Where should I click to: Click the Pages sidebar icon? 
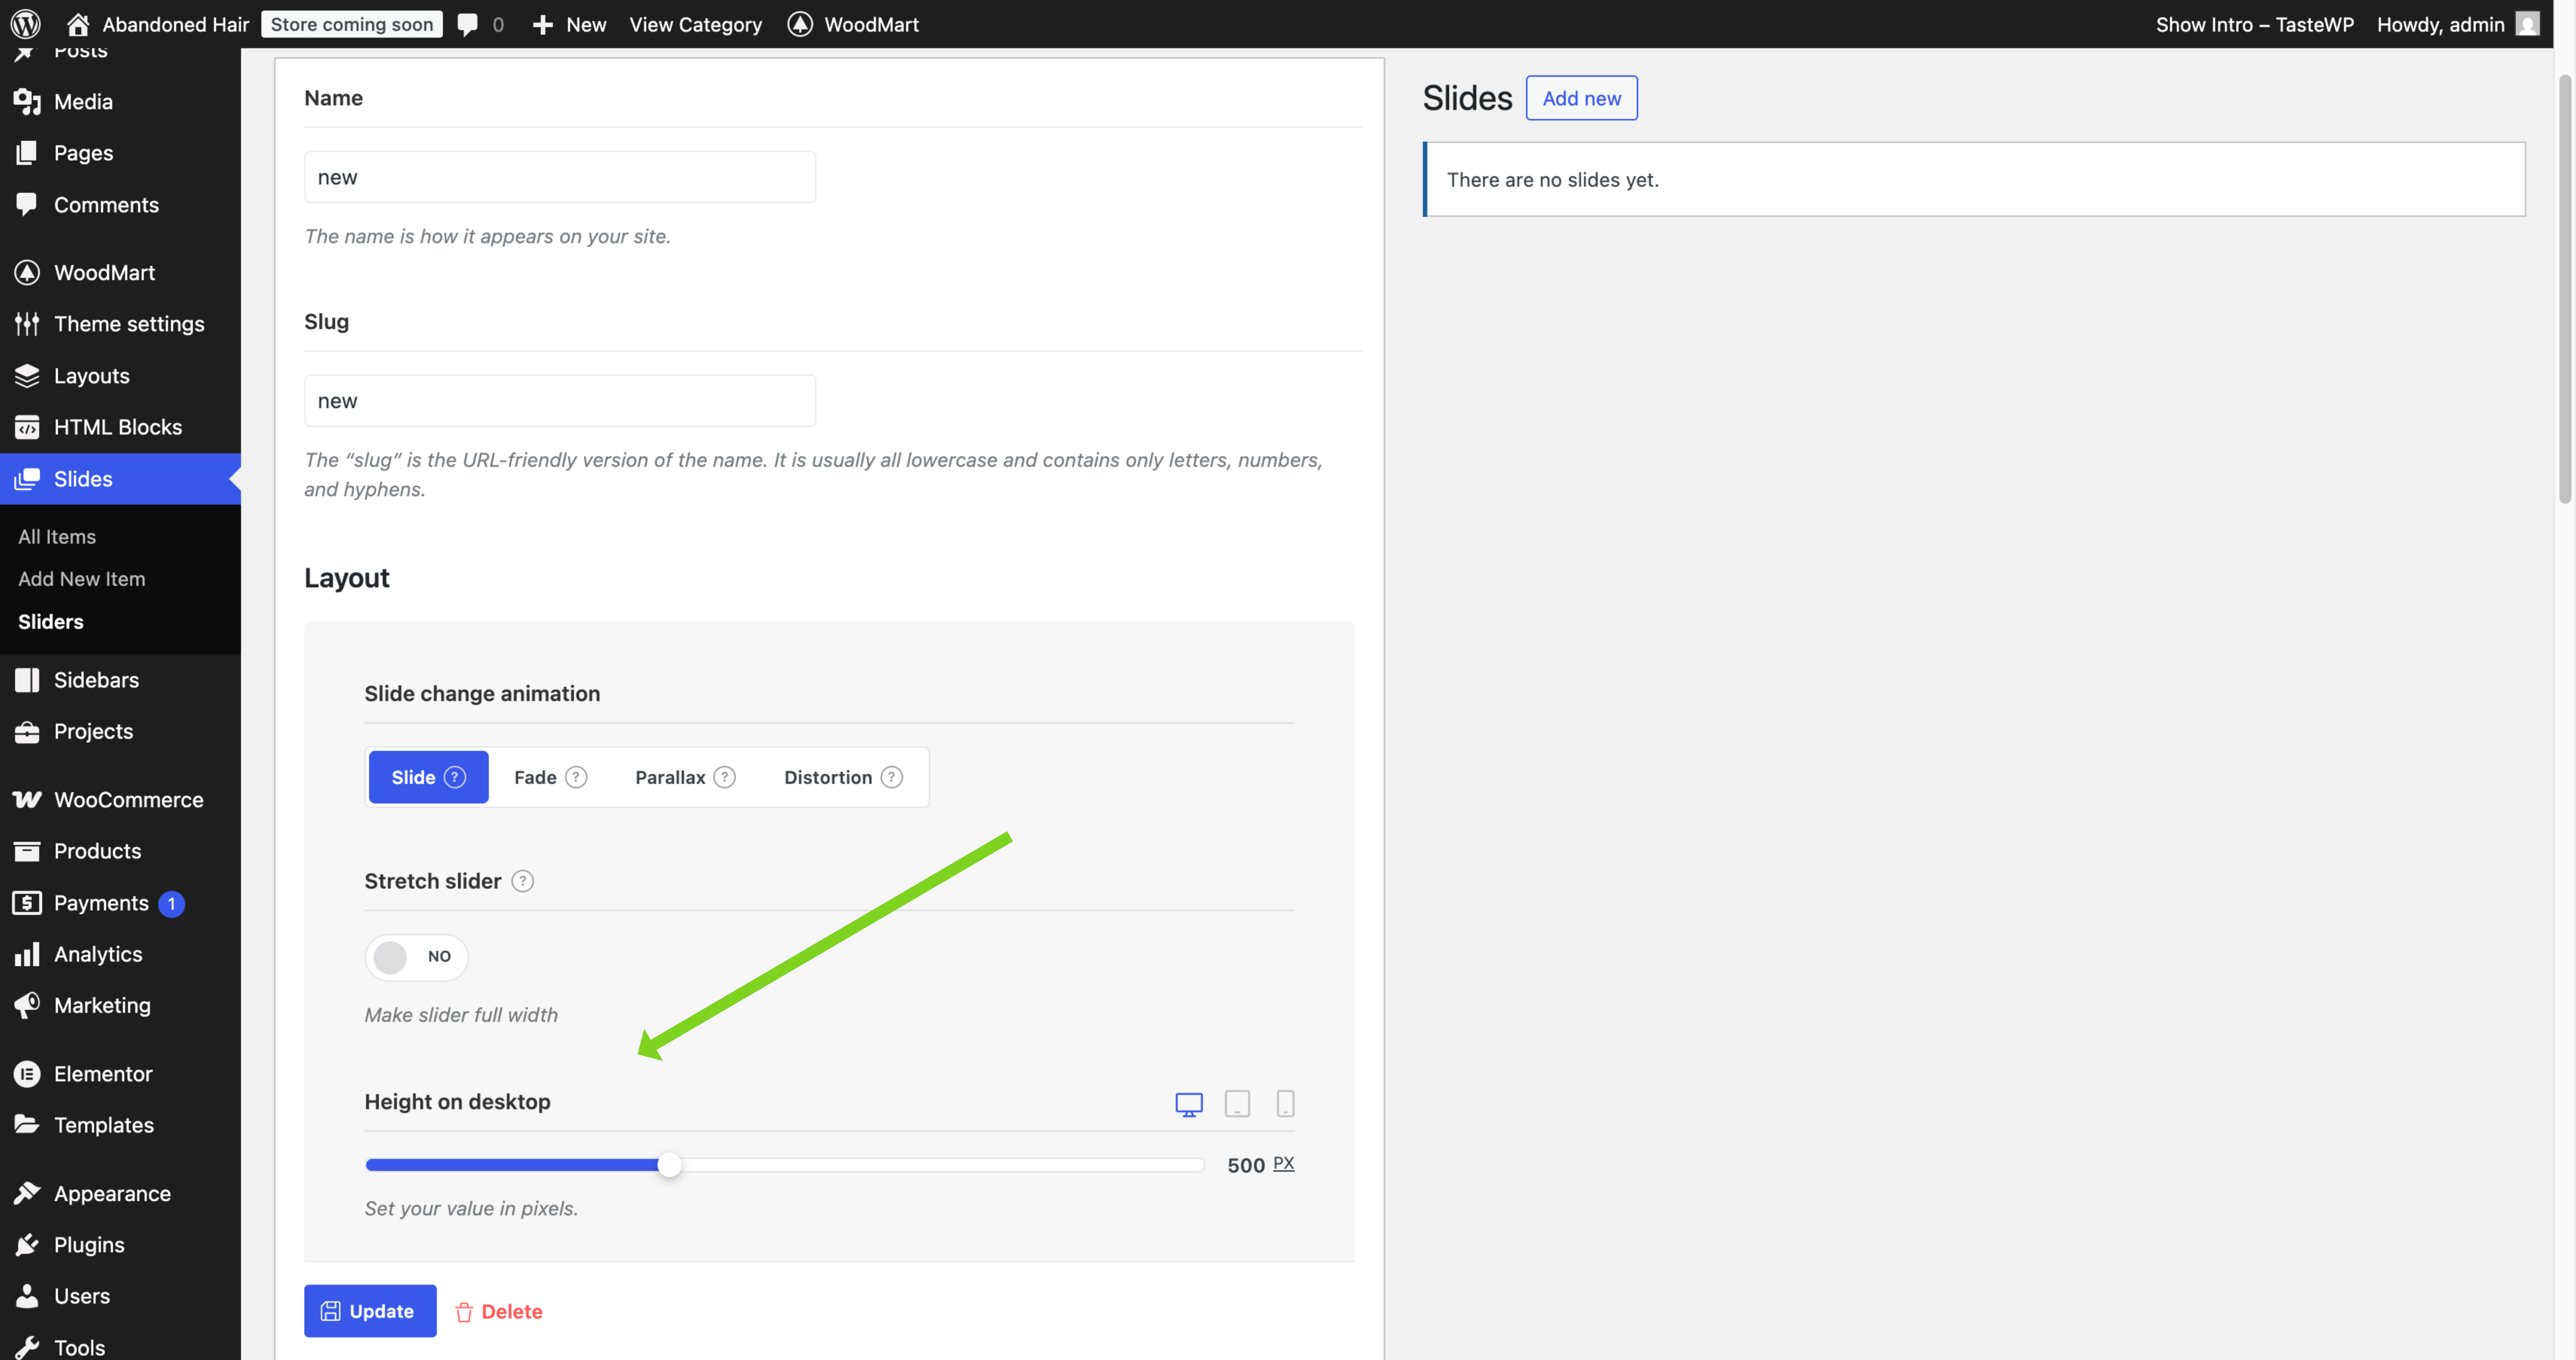point(27,153)
